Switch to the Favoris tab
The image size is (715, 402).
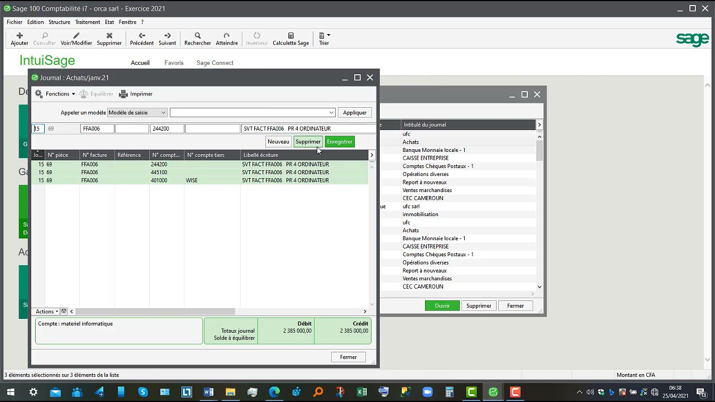[x=174, y=63]
